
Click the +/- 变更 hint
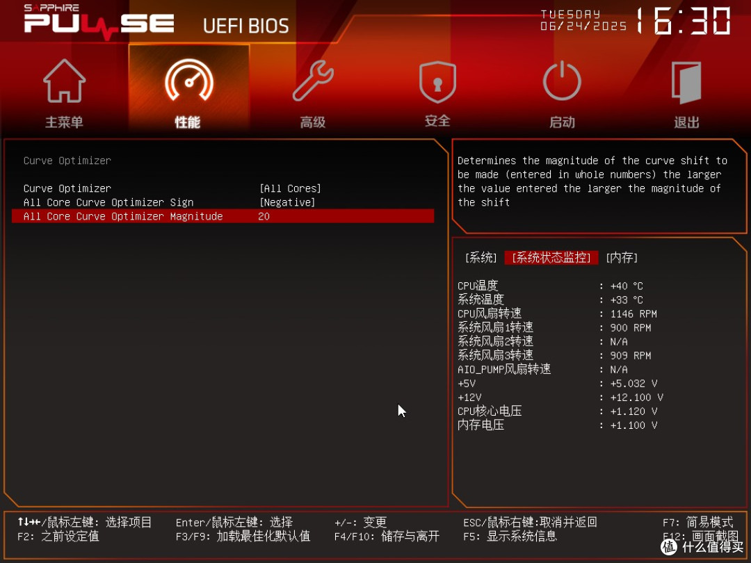point(360,522)
